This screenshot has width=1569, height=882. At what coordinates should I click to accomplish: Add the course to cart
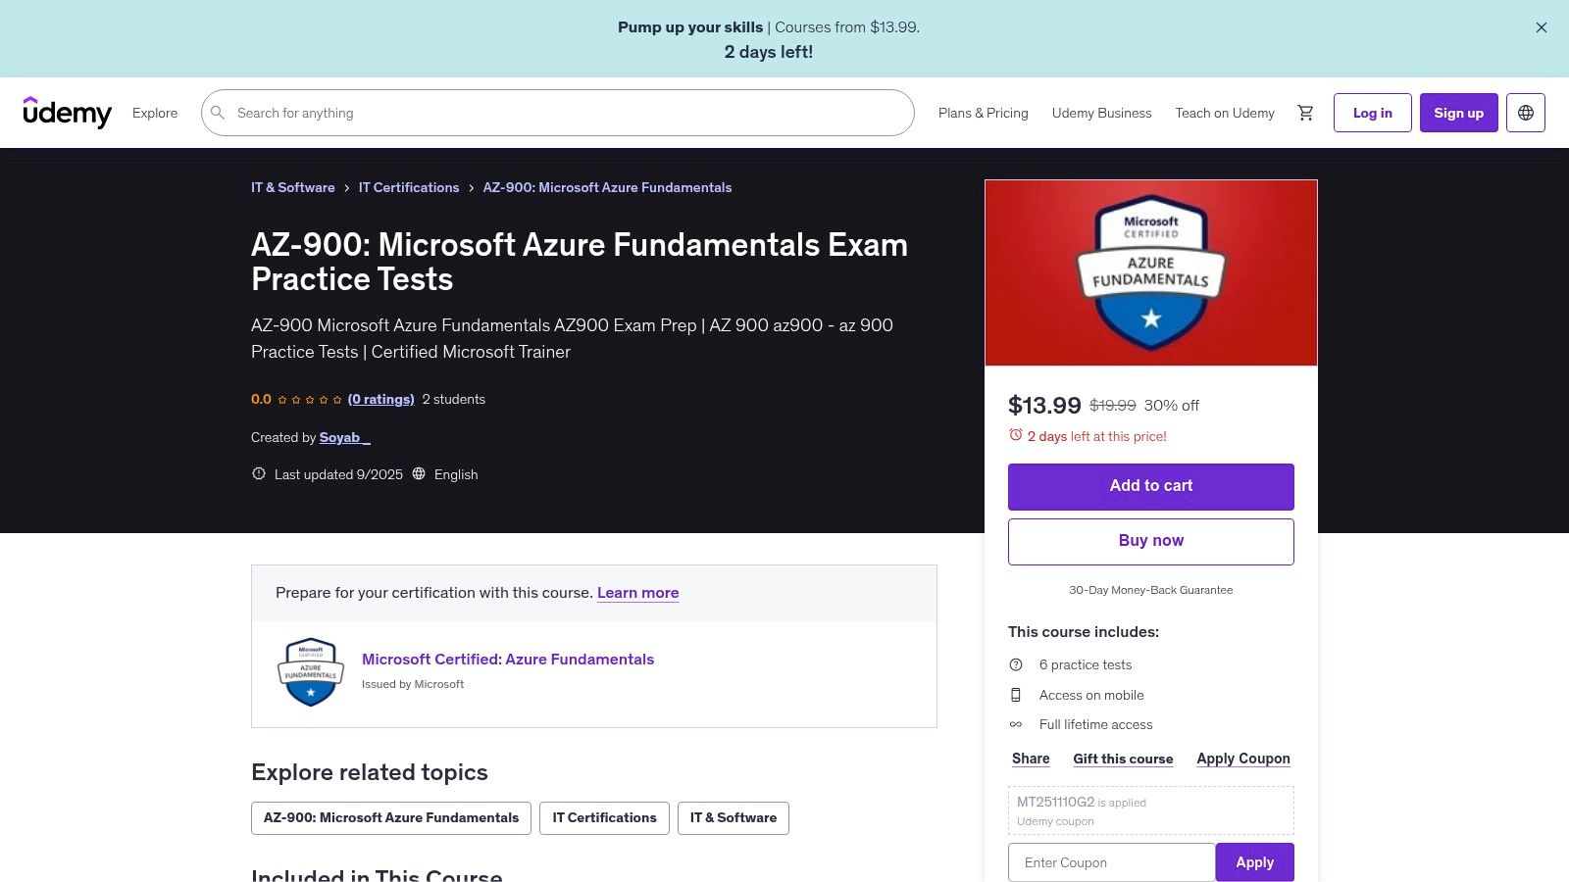click(1150, 486)
